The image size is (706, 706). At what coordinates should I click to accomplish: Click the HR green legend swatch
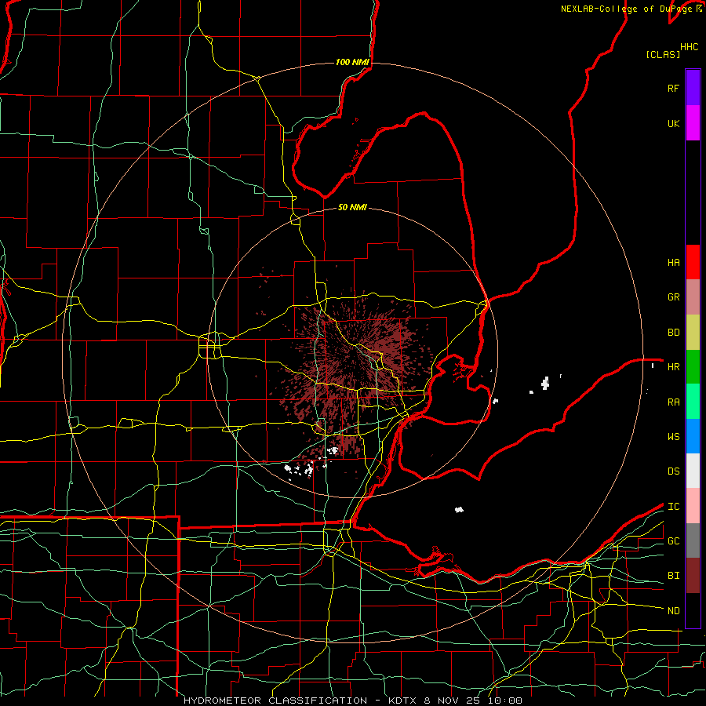(x=693, y=366)
